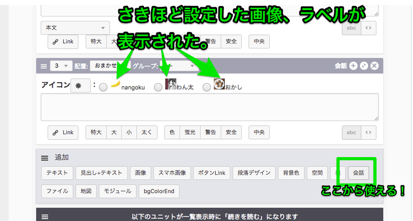
Task: Open the 本文 text style dropdown
Action: tap(75, 28)
